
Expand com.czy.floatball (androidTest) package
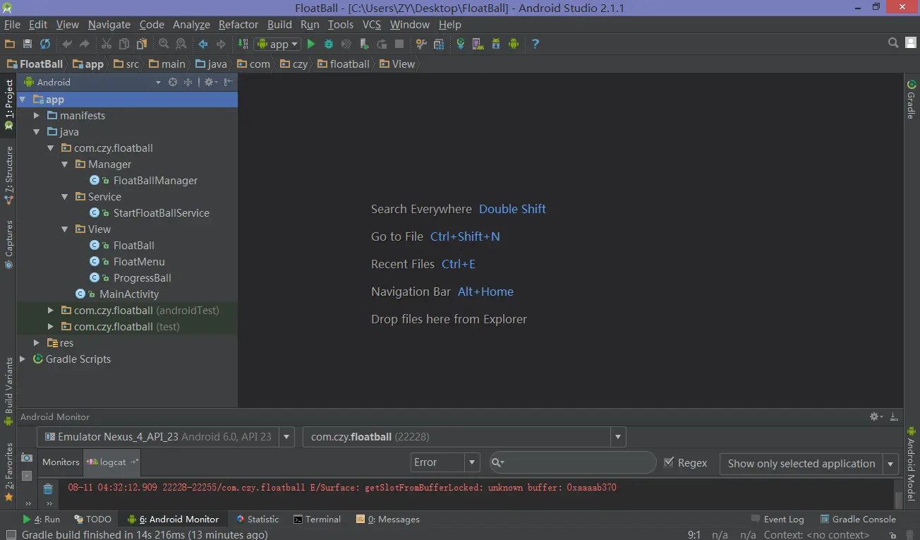[51, 310]
